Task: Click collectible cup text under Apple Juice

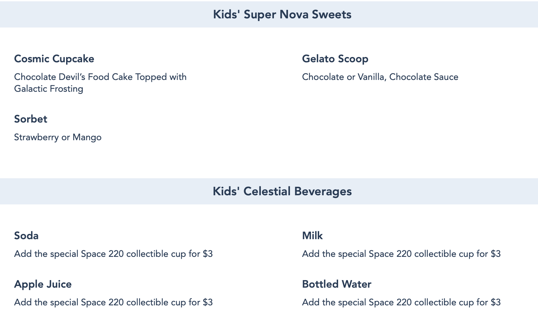Action: click(113, 302)
